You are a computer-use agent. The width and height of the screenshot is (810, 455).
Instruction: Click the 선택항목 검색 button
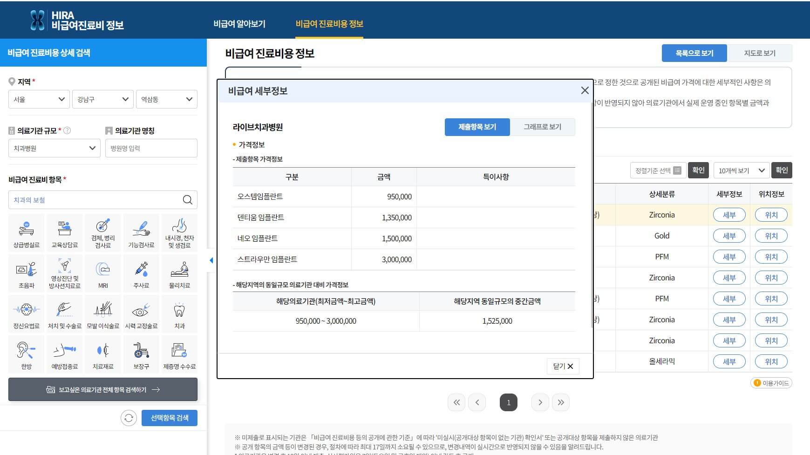170,418
